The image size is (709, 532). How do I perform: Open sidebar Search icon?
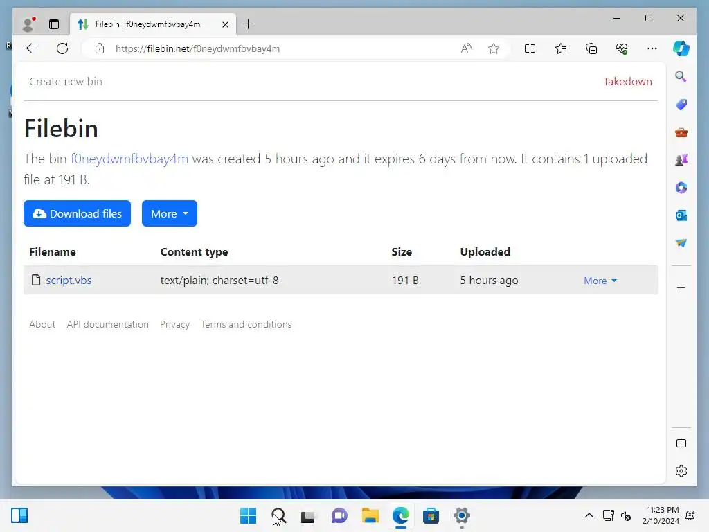point(681,76)
